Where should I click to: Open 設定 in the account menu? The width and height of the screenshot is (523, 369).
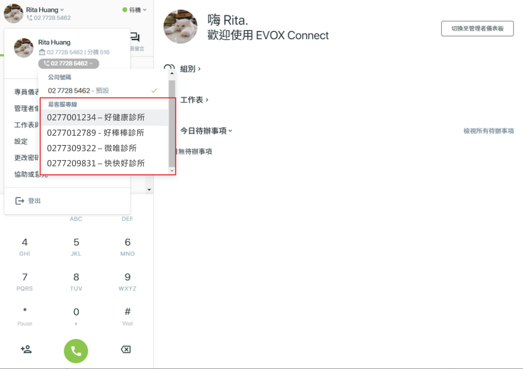[x=21, y=141]
